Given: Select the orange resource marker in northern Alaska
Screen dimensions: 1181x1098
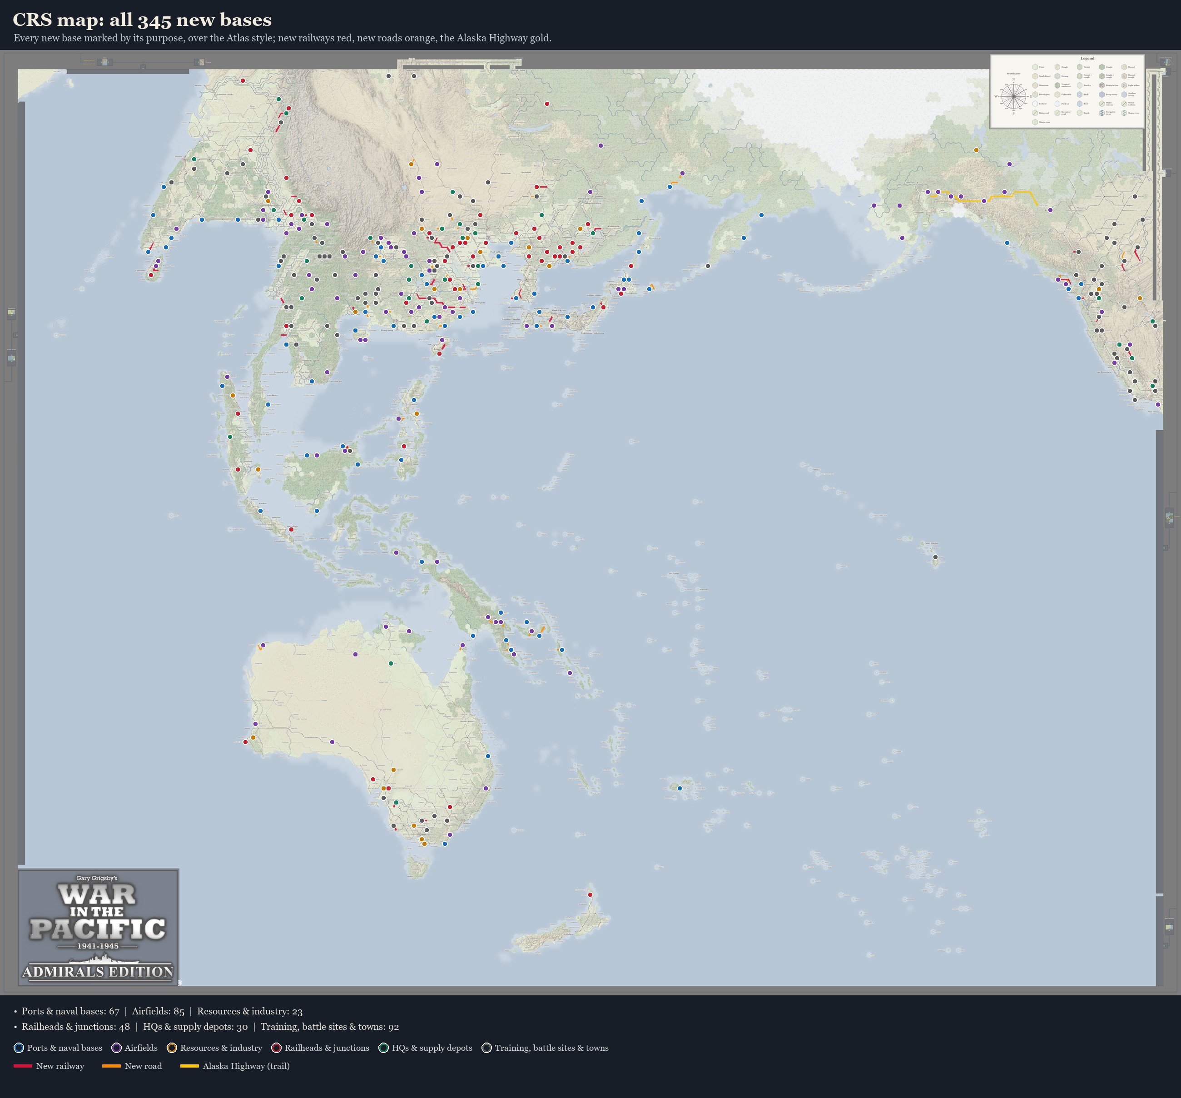Looking at the screenshot, I should tap(976, 150).
